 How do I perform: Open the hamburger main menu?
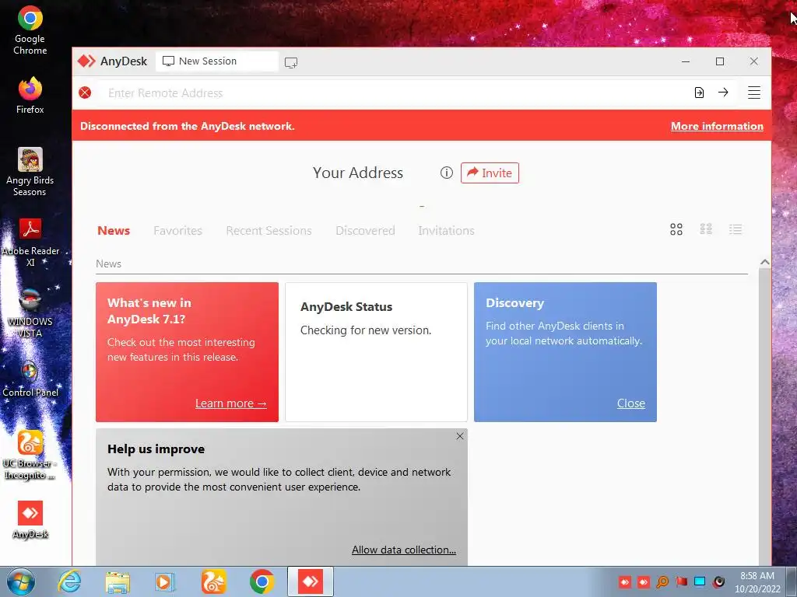753,93
